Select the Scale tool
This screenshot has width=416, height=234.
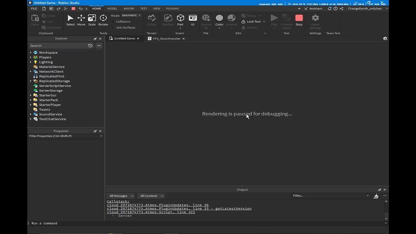click(92, 20)
